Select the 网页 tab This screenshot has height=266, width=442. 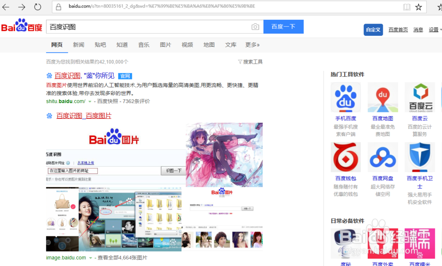57,45
